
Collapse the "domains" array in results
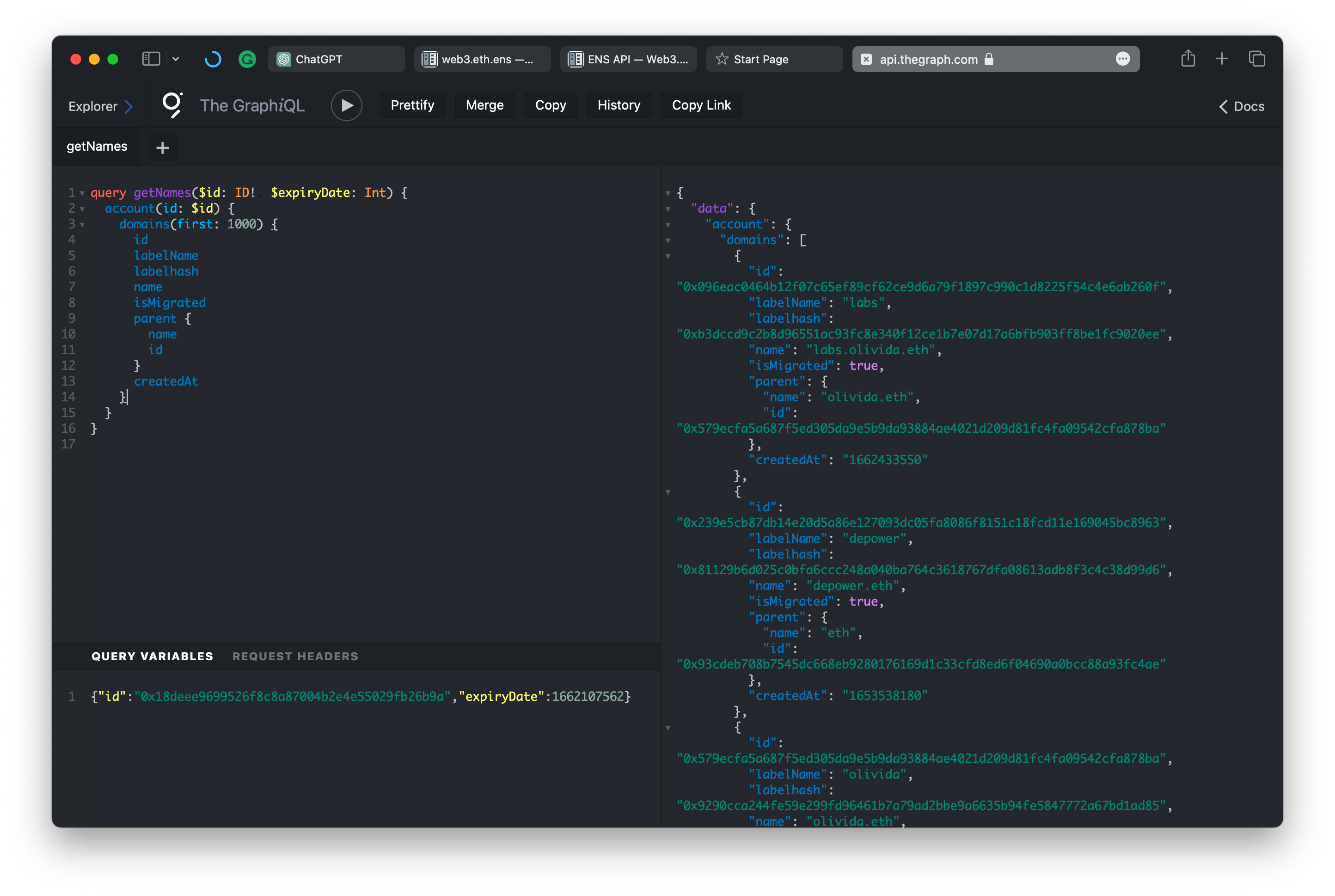(667, 240)
